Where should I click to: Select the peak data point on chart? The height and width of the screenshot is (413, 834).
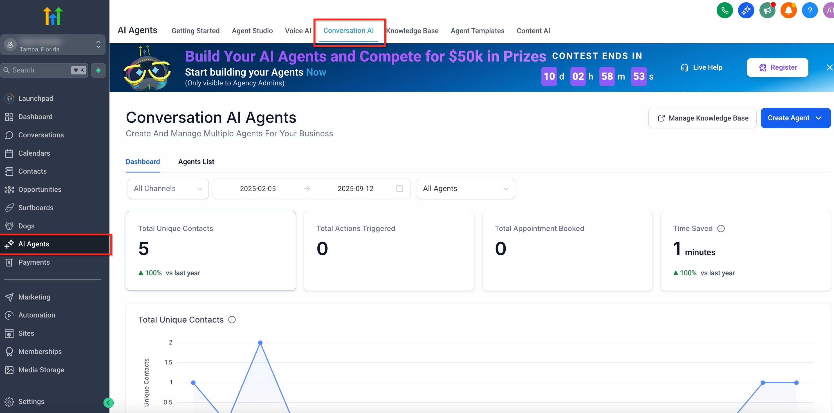point(260,342)
